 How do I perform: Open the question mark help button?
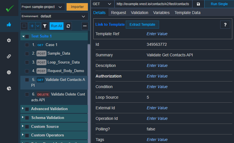(x=225, y=25)
